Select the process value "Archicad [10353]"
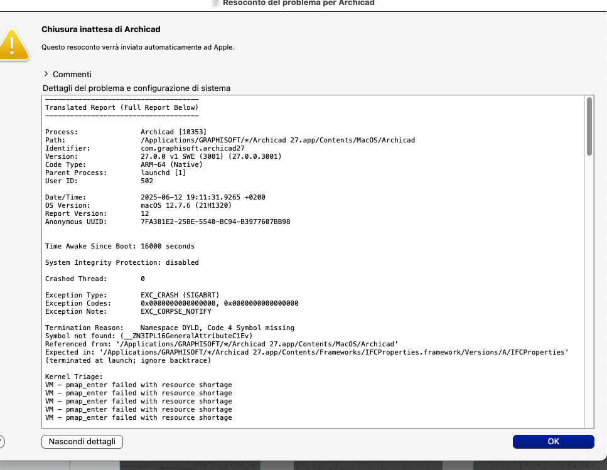Viewport: 607px width, 470px height. pos(173,132)
